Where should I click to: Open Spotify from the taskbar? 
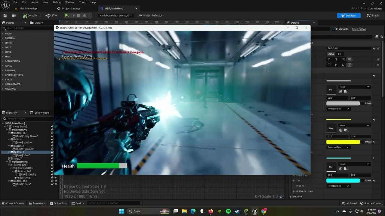click(228, 211)
